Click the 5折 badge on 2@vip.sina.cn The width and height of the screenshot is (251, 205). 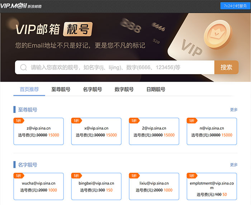[134, 121]
